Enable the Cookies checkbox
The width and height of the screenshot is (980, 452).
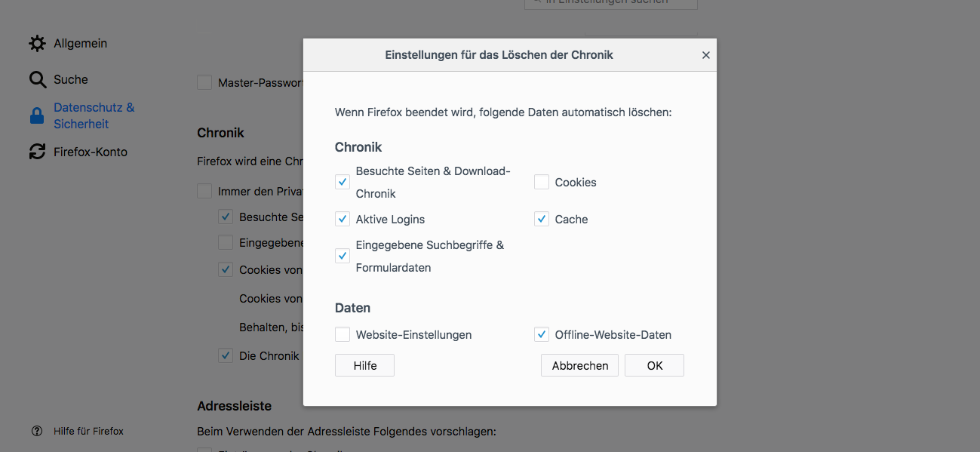[x=542, y=183]
